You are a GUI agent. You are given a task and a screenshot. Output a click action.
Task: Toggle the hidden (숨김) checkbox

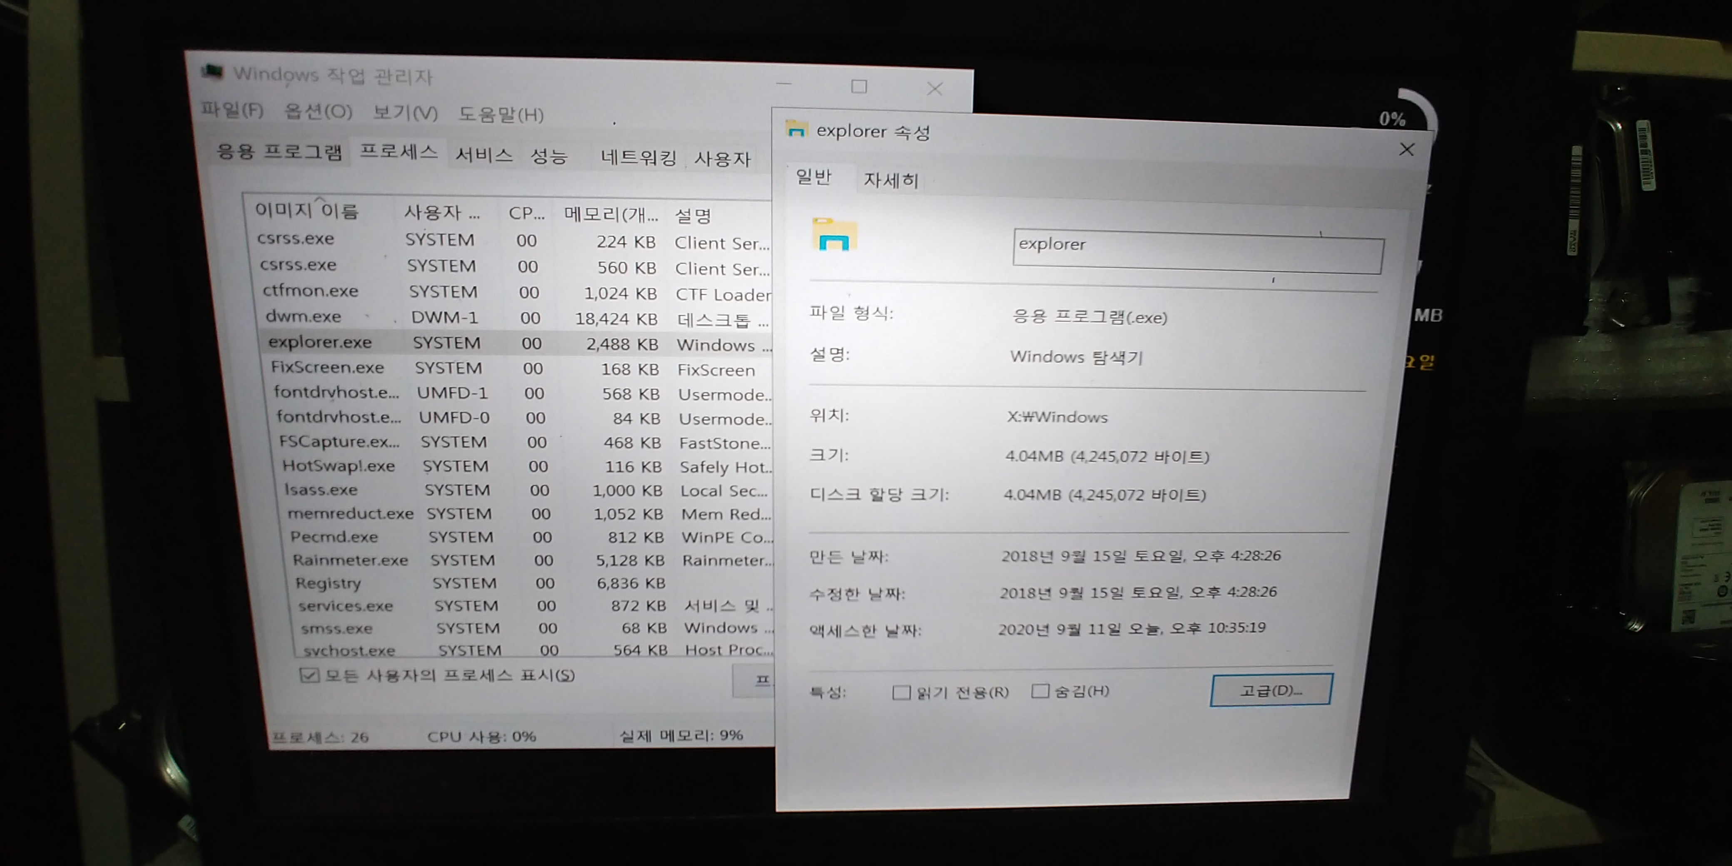point(1040,691)
